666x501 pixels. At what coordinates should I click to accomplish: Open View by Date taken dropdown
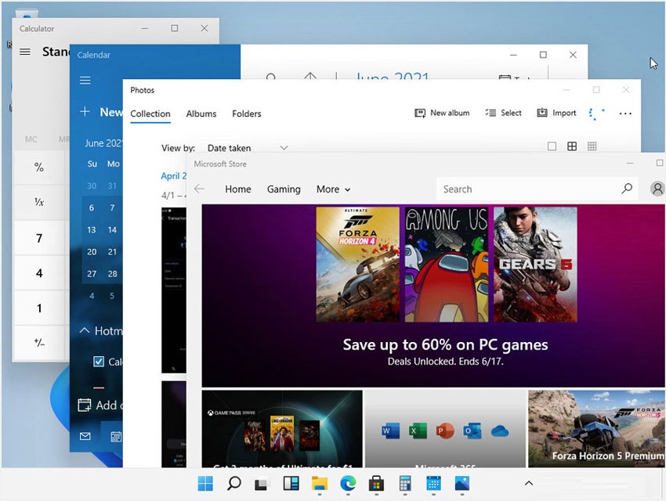248,148
